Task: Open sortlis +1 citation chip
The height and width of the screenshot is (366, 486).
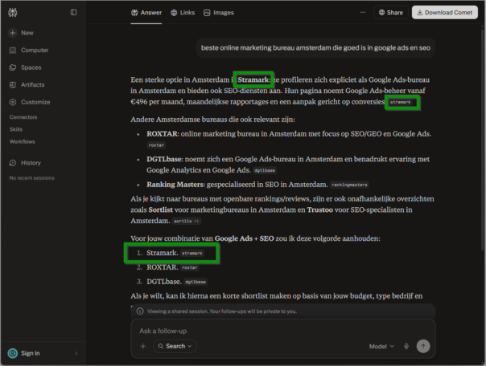Action: click(187, 221)
